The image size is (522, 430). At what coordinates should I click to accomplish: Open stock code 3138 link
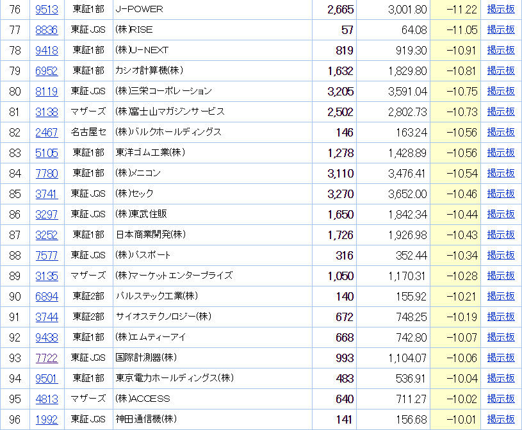(x=47, y=112)
